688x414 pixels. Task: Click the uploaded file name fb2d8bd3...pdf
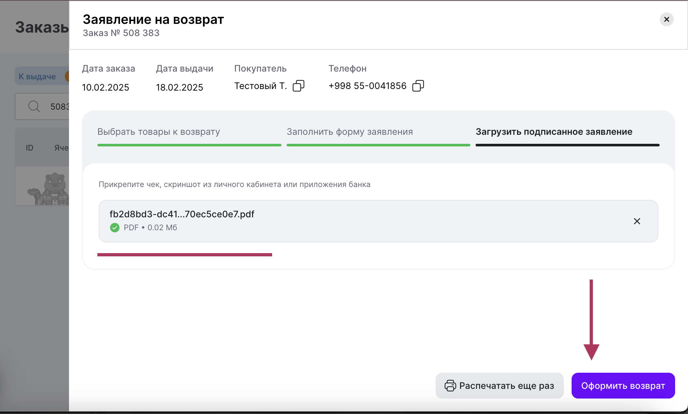point(182,214)
